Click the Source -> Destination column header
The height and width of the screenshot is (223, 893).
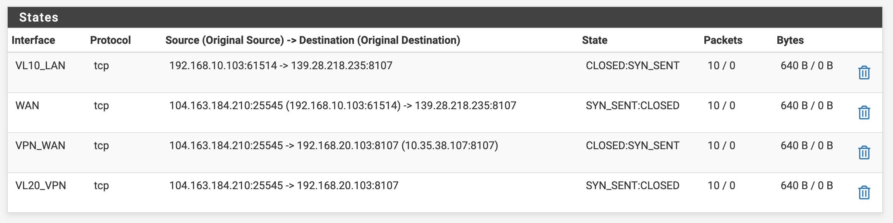tap(313, 40)
